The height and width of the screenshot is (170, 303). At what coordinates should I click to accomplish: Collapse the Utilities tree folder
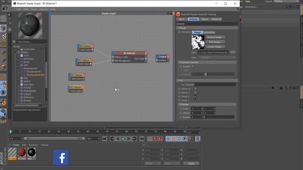click(16, 52)
